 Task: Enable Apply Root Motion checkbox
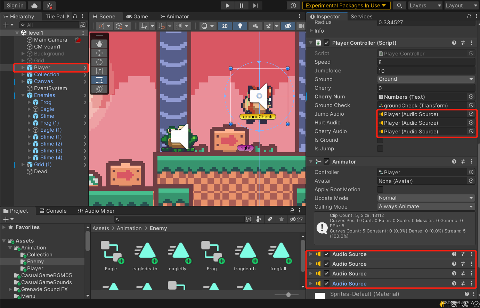click(x=380, y=190)
